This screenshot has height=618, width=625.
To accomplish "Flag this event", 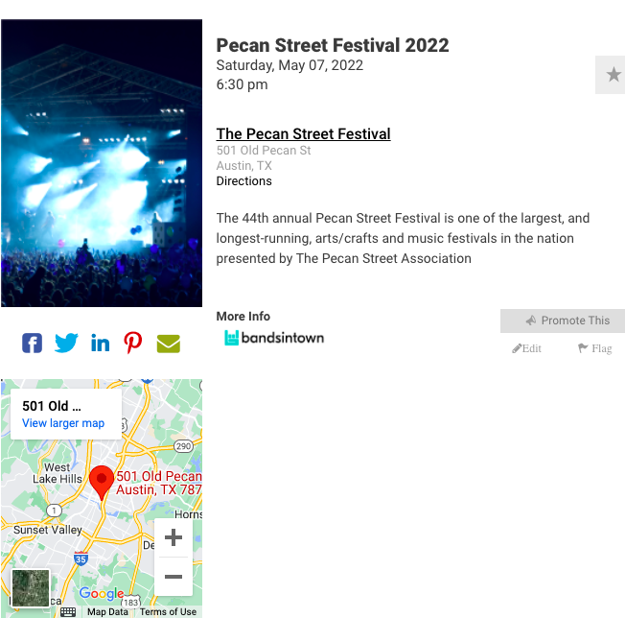I will [594, 348].
